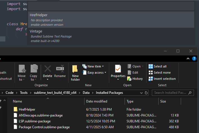Create a New folder
This screenshot has height=133, width=199.
75,73
